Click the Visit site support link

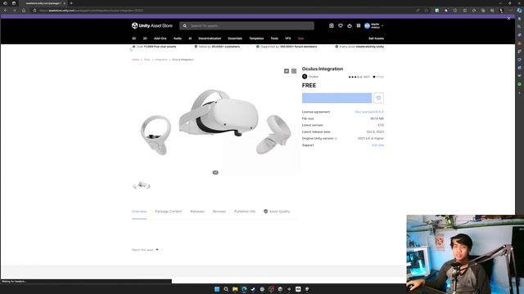tap(377, 145)
